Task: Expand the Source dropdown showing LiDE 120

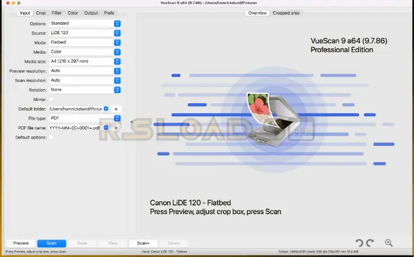Action: pos(85,33)
